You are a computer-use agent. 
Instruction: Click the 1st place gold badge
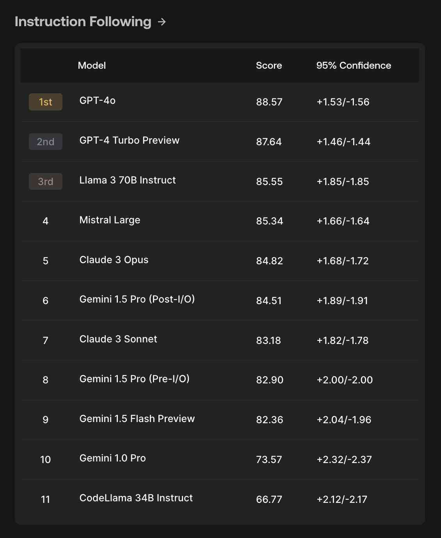46,102
